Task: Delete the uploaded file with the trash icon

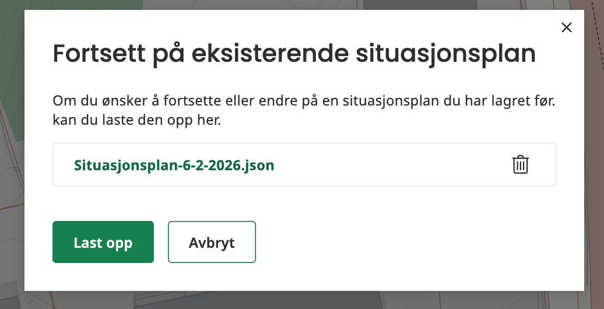Action: (520, 164)
